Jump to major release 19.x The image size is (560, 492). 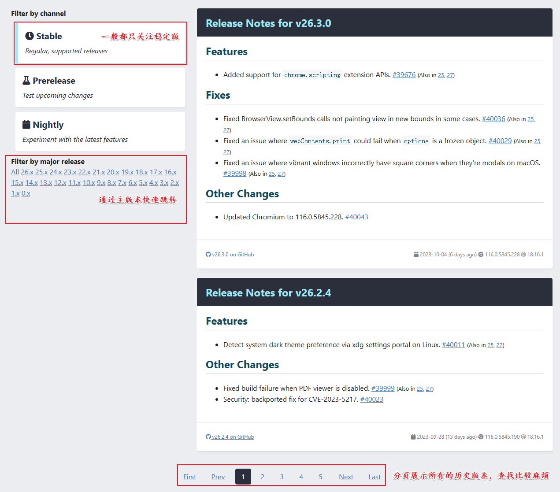(127, 172)
